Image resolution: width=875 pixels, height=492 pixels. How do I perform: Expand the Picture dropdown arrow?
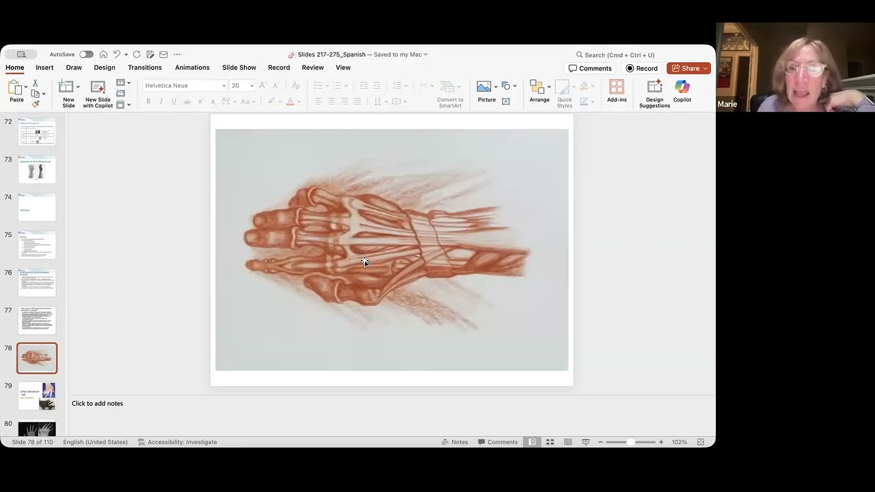[496, 87]
